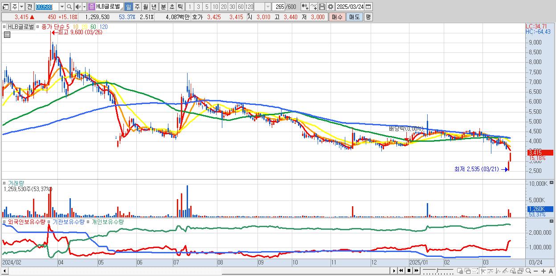Click the zoom-in plus icon at bottom right
This screenshot has height=276, width=556.
(543, 271)
